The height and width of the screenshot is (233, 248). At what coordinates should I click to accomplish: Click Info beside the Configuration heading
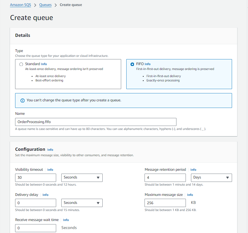50,150
